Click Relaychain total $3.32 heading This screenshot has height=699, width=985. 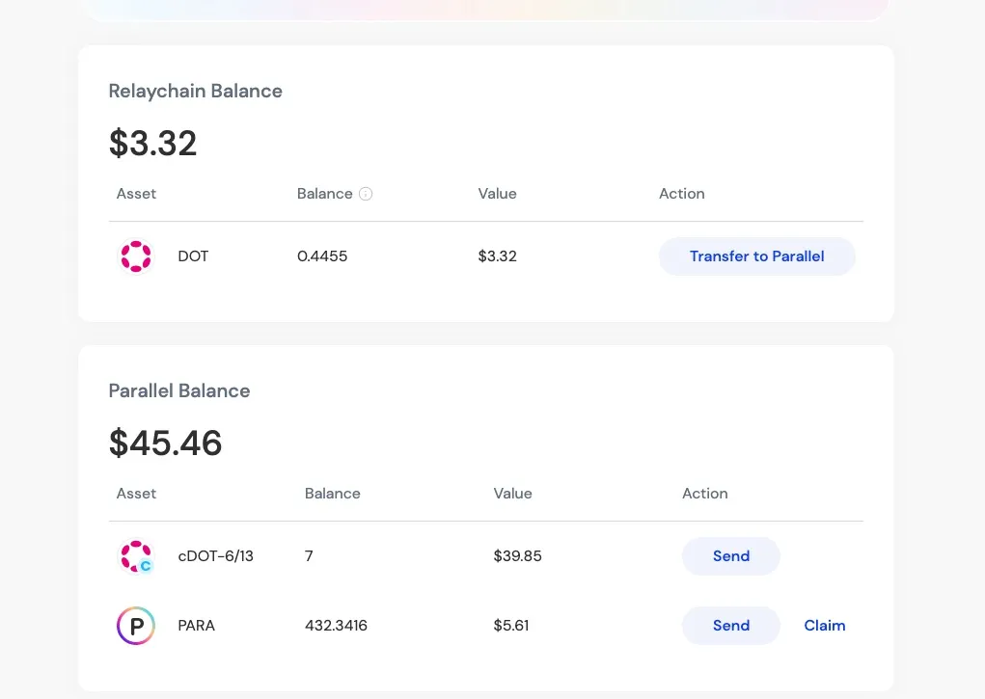click(x=152, y=144)
